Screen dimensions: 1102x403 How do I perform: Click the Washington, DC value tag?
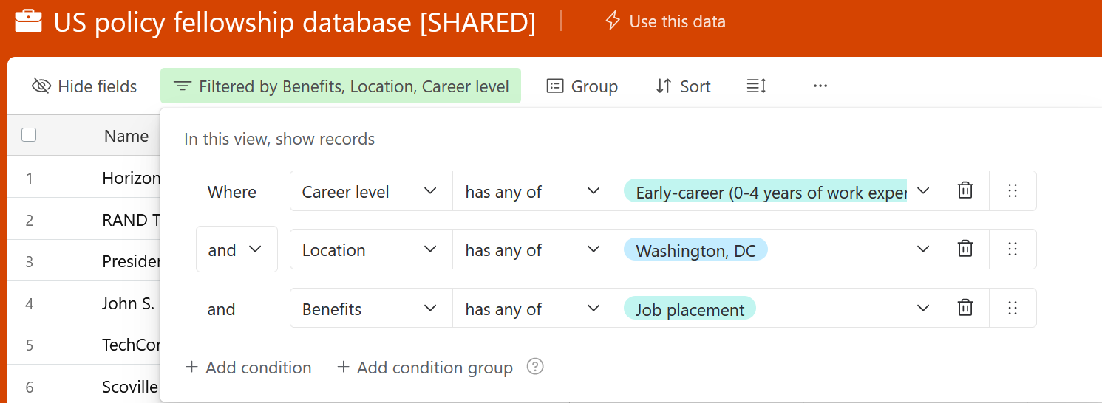pyautogui.click(x=695, y=250)
